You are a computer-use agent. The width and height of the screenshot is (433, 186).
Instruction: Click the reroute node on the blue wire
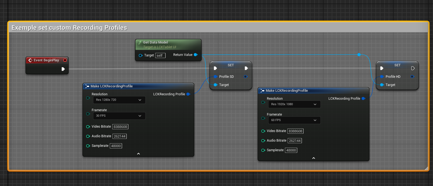pyautogui.click(x=359, y=55)
